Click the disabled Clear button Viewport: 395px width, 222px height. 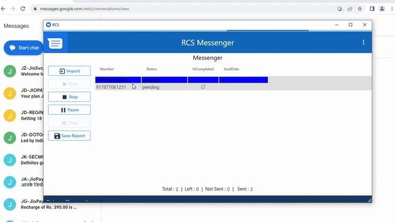(69, 123)
